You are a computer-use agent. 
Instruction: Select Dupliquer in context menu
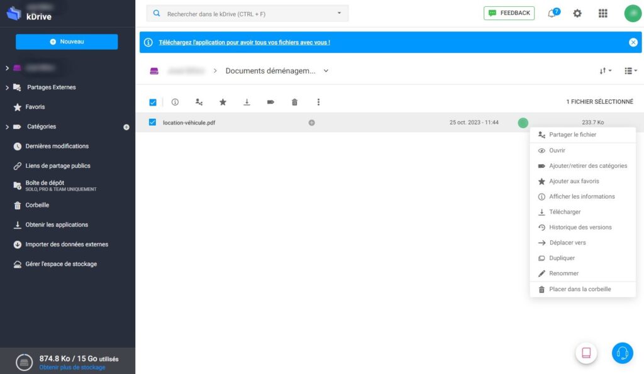[583, 258]
